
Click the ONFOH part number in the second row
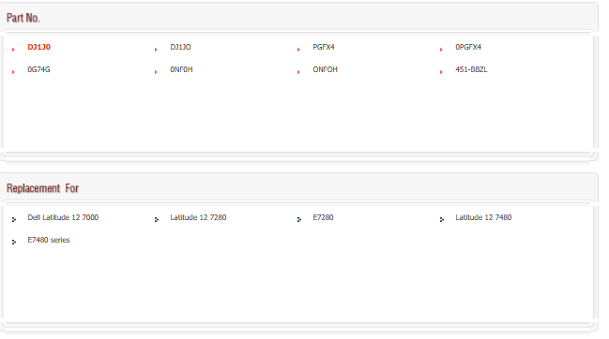(325, 69)
